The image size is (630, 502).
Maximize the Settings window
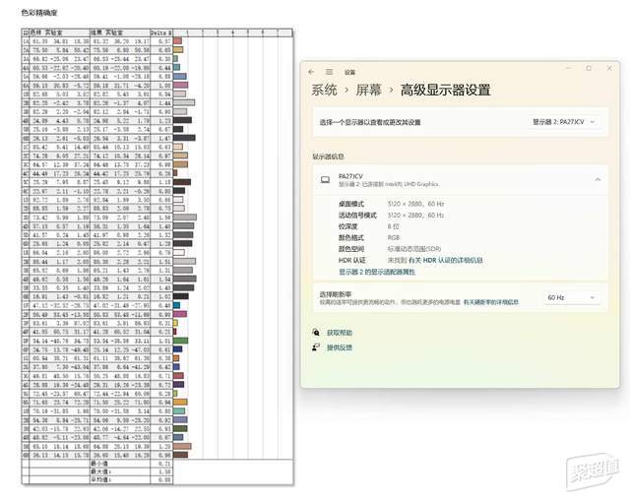click(589, 68)
